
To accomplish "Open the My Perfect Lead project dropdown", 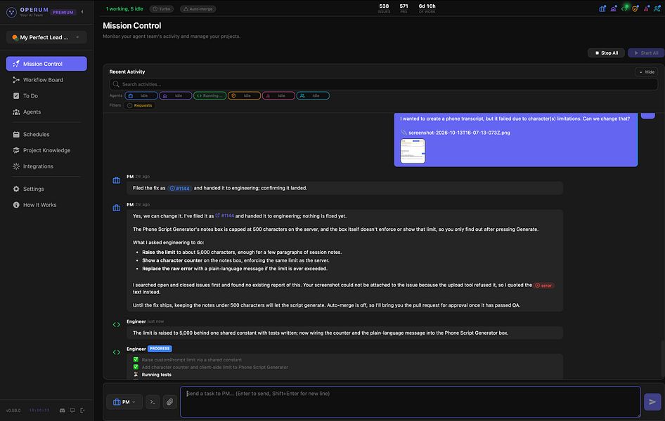I will (46, 37).
